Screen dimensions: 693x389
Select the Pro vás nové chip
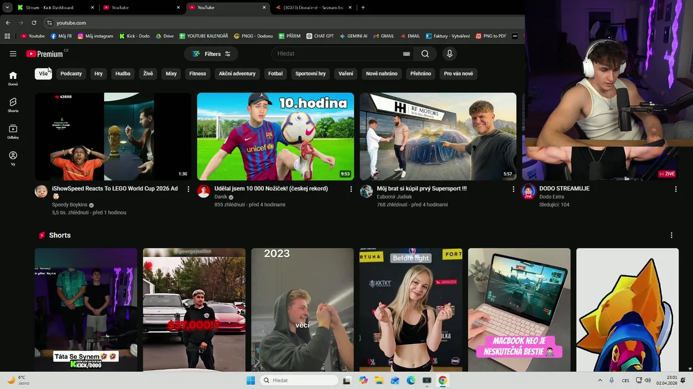(459, 73)
